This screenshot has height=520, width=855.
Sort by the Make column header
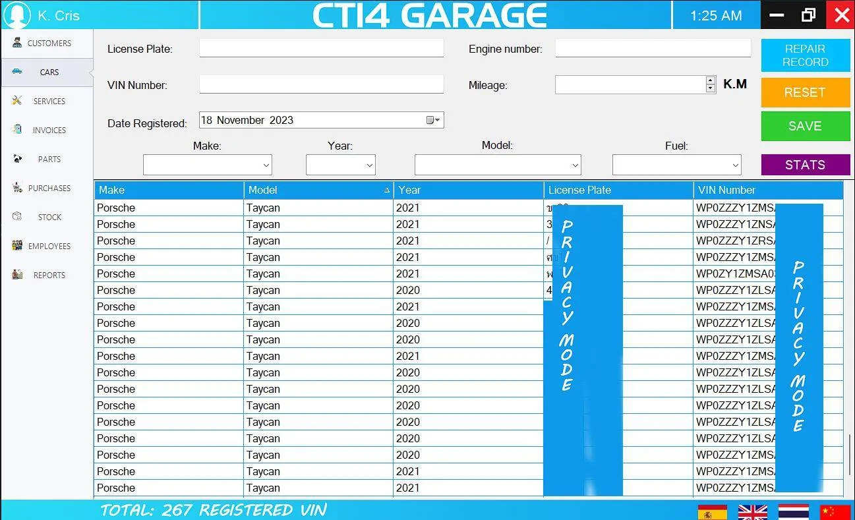(169, 190)
